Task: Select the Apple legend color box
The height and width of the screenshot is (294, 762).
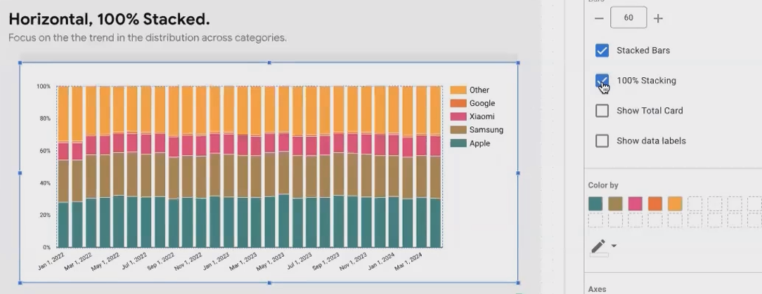Action: [458, 144]
